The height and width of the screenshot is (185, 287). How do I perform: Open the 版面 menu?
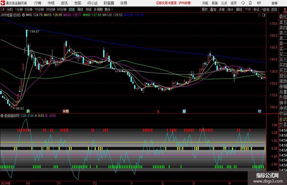click(215, 3)
